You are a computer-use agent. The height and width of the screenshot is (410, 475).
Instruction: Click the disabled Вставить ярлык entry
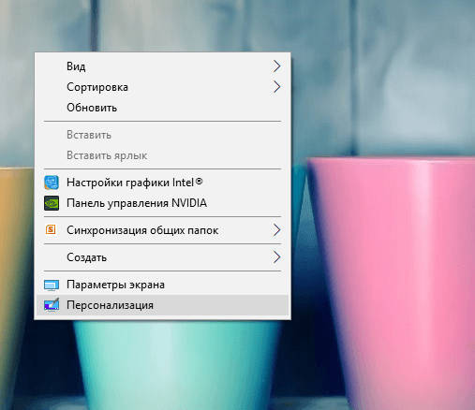tap(107, 155)
